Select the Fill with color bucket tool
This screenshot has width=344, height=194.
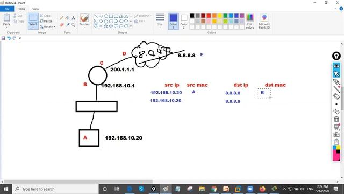(68, 18)
